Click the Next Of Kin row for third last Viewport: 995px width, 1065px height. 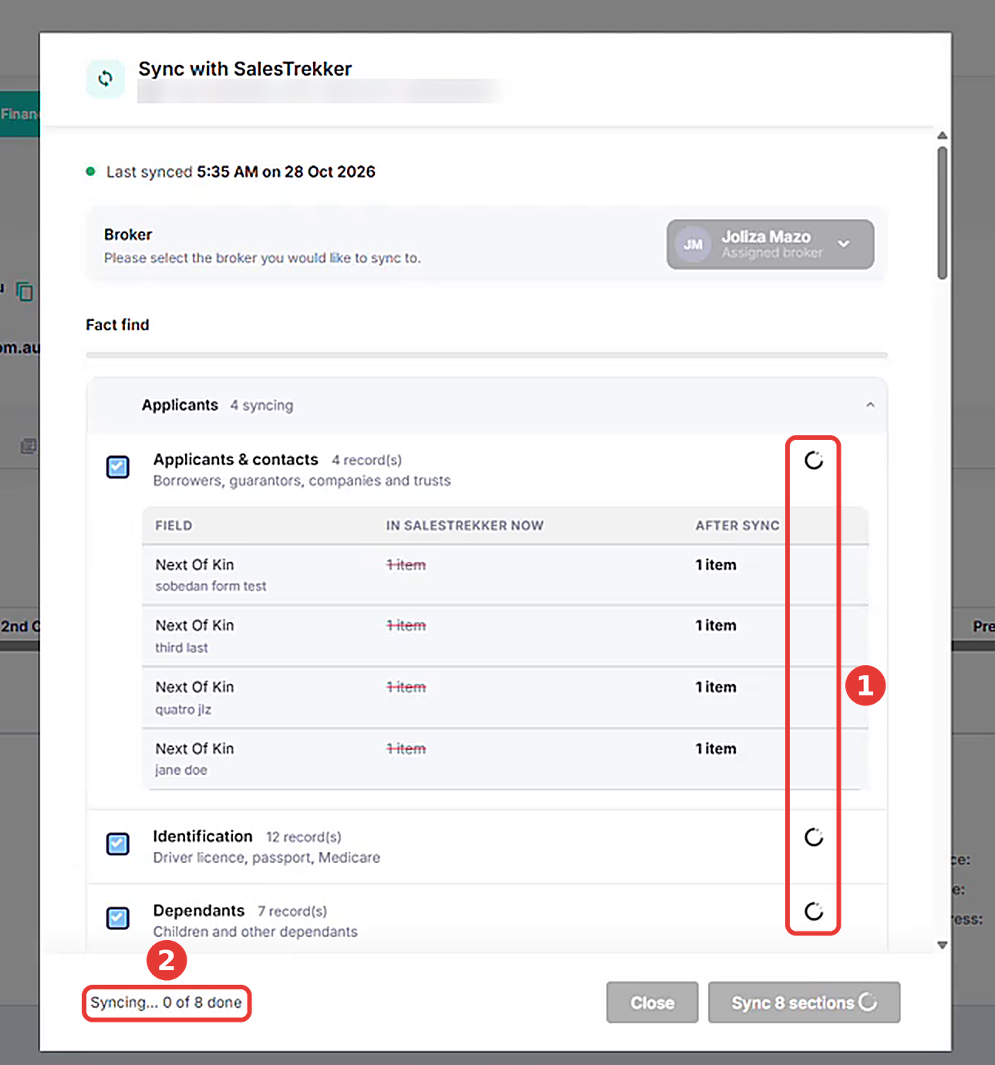[505, 637]
